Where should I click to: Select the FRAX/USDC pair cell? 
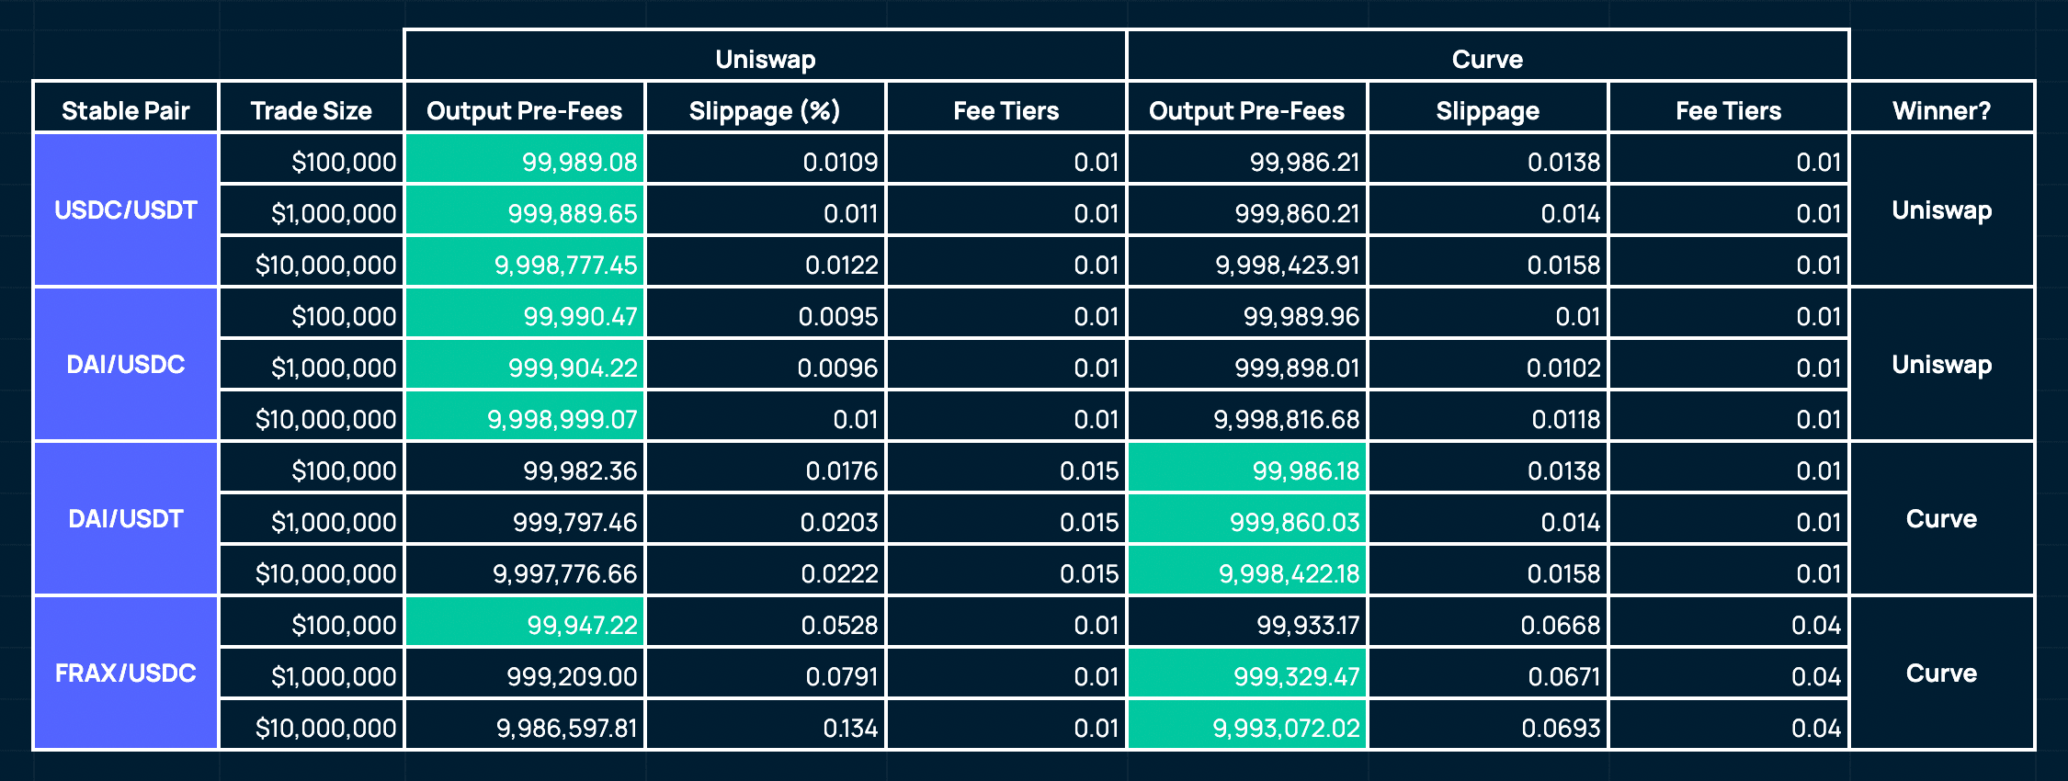126,673
